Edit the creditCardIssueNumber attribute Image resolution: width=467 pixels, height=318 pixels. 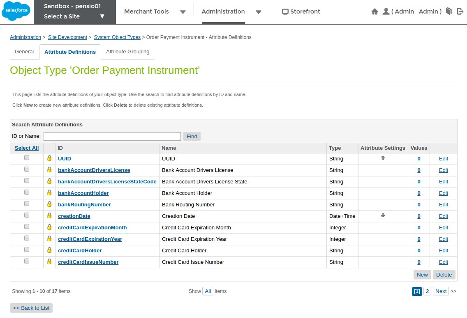(x=444, y=262)
